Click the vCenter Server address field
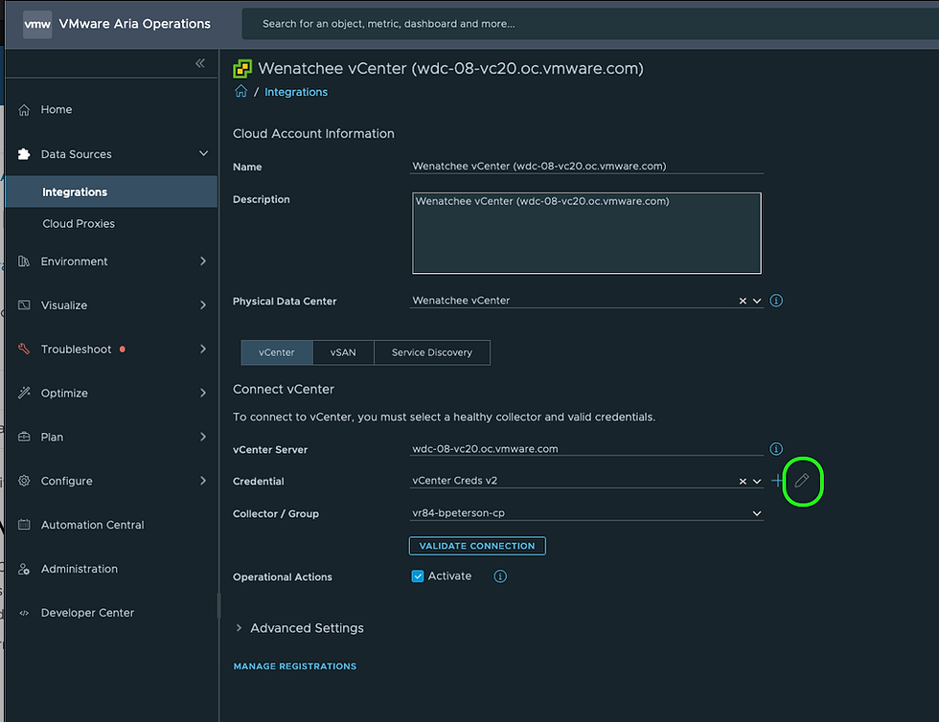 (x=586, y=449)
